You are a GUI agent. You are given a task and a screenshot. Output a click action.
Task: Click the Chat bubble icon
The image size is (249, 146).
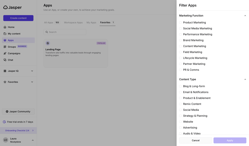click(x=5, y=60)
